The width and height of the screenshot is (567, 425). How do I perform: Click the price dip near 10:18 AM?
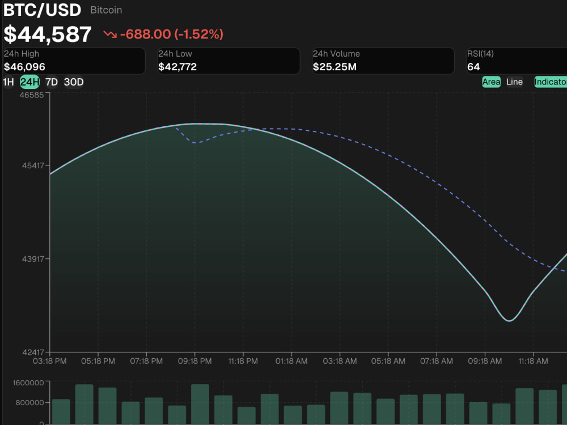point(509,320)
